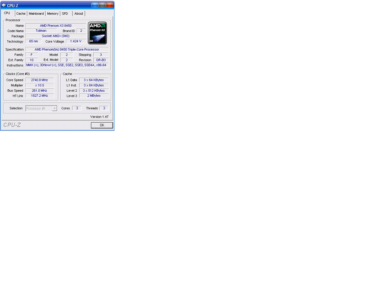Click the OK button

click(x=102, y=125)
